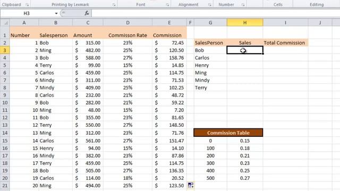Select row 3 header

click(5, 50)
